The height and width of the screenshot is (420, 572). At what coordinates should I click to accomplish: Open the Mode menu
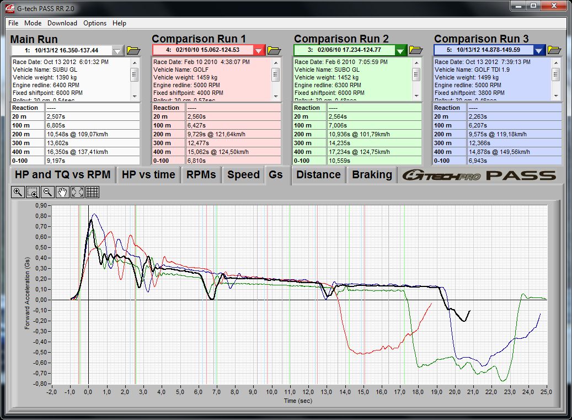(x=33, y=23)
